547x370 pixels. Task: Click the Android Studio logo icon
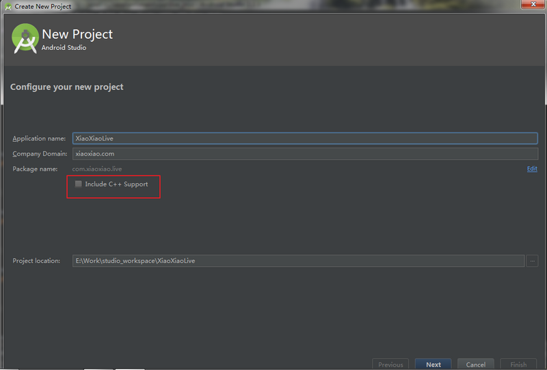25,38
